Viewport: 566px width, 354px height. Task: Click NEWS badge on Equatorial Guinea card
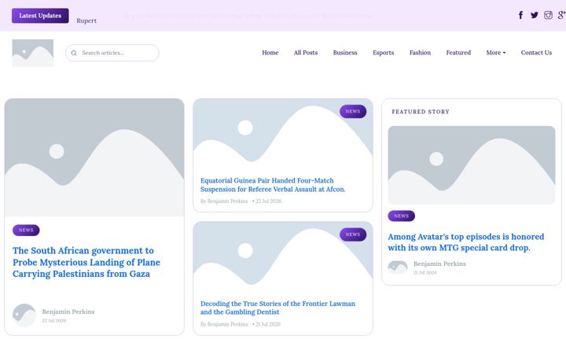coord(353,111)
